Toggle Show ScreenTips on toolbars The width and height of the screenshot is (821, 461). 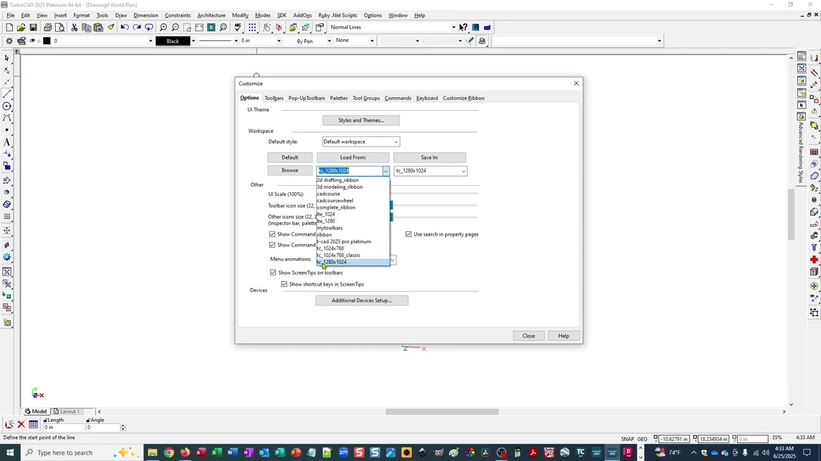tap(273, 273)
